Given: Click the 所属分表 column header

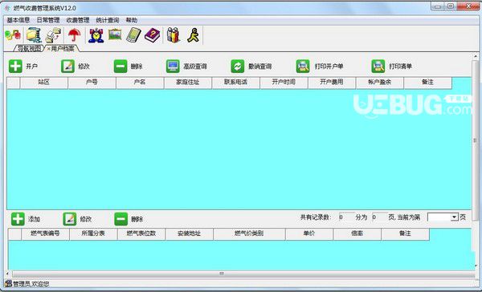Looking at the screenshot, I should (93, 234).
